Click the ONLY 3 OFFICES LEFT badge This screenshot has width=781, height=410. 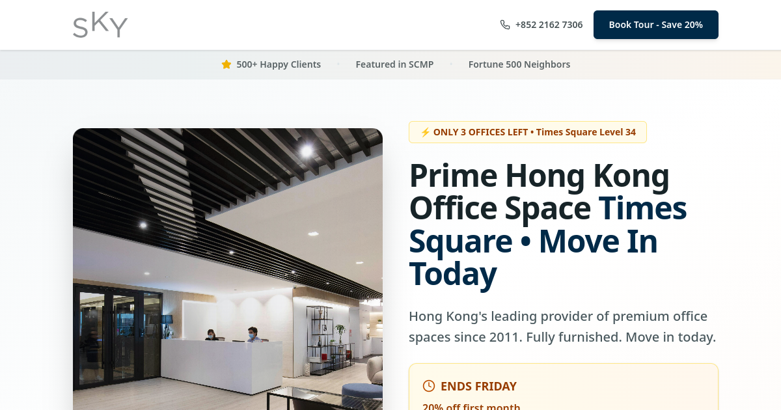coord(528,132)
